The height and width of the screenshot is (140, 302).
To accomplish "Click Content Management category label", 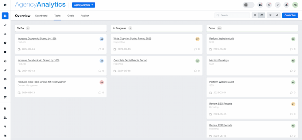I will (28, 85).
